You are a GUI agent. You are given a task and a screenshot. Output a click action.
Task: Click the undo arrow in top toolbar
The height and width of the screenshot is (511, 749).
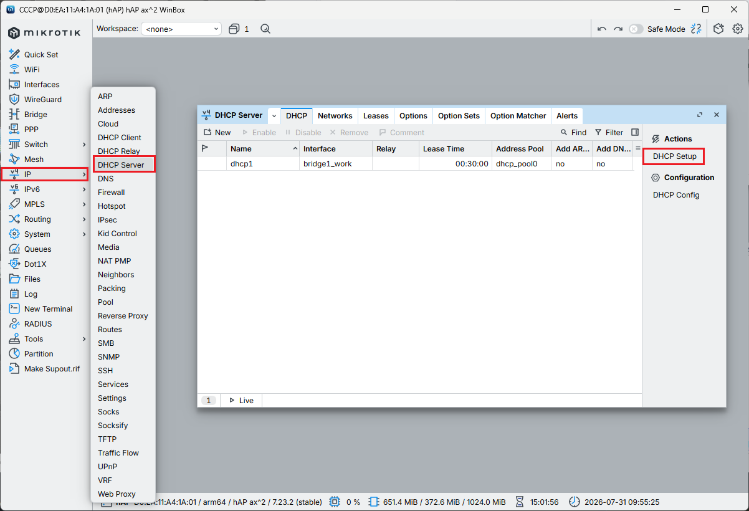click(x=601, y=29)
